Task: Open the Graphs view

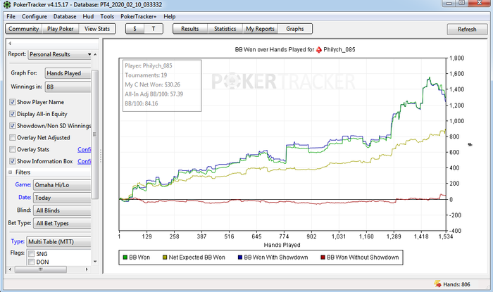Action: 295,29
